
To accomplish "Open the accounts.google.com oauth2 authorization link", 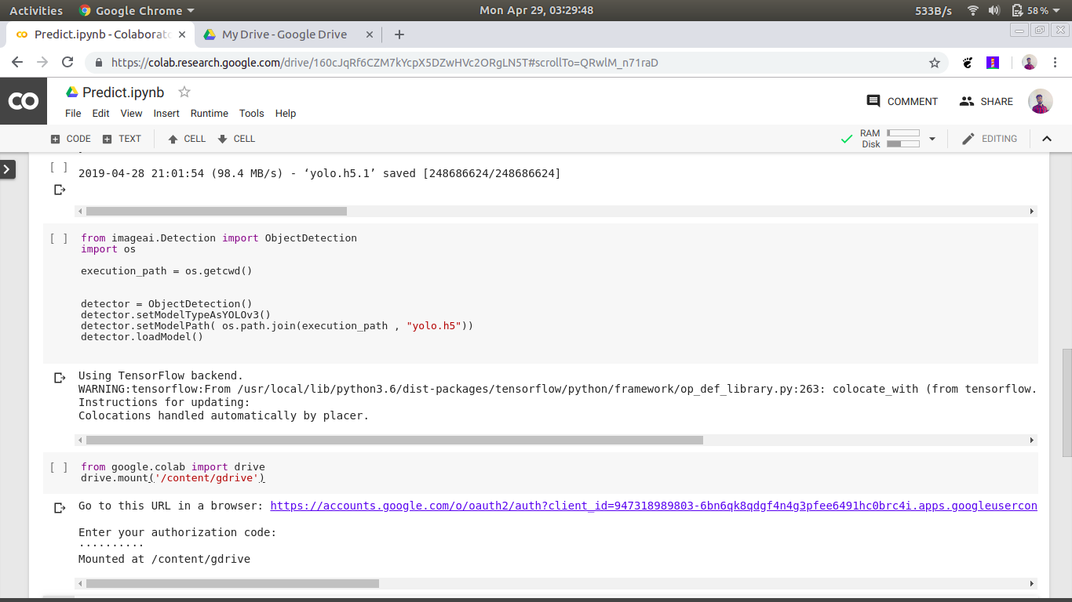I will [653, 506].
